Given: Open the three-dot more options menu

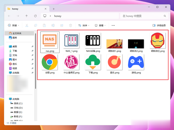Looking at the screenshot, I should [113, 25].
